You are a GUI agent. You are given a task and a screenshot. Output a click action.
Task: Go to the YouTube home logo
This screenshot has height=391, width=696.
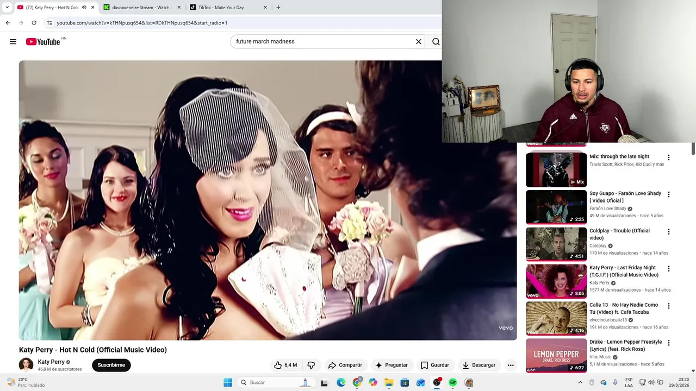43,42
